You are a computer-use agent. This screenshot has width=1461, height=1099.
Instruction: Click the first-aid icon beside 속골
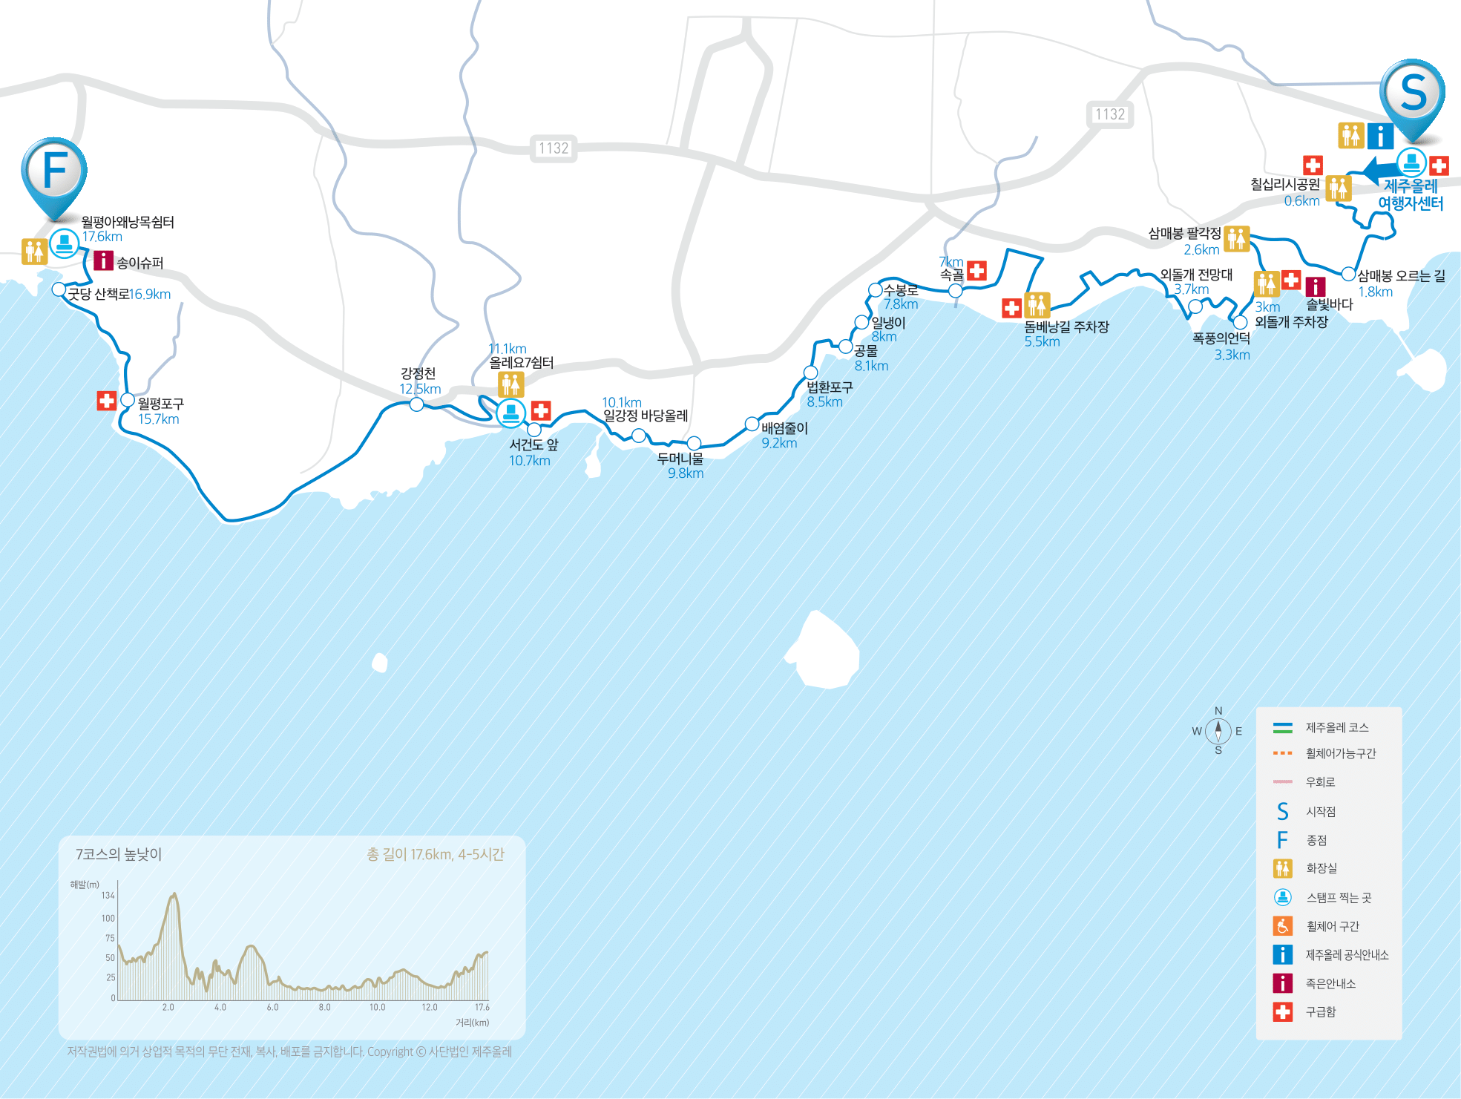[x=976, y=271]
